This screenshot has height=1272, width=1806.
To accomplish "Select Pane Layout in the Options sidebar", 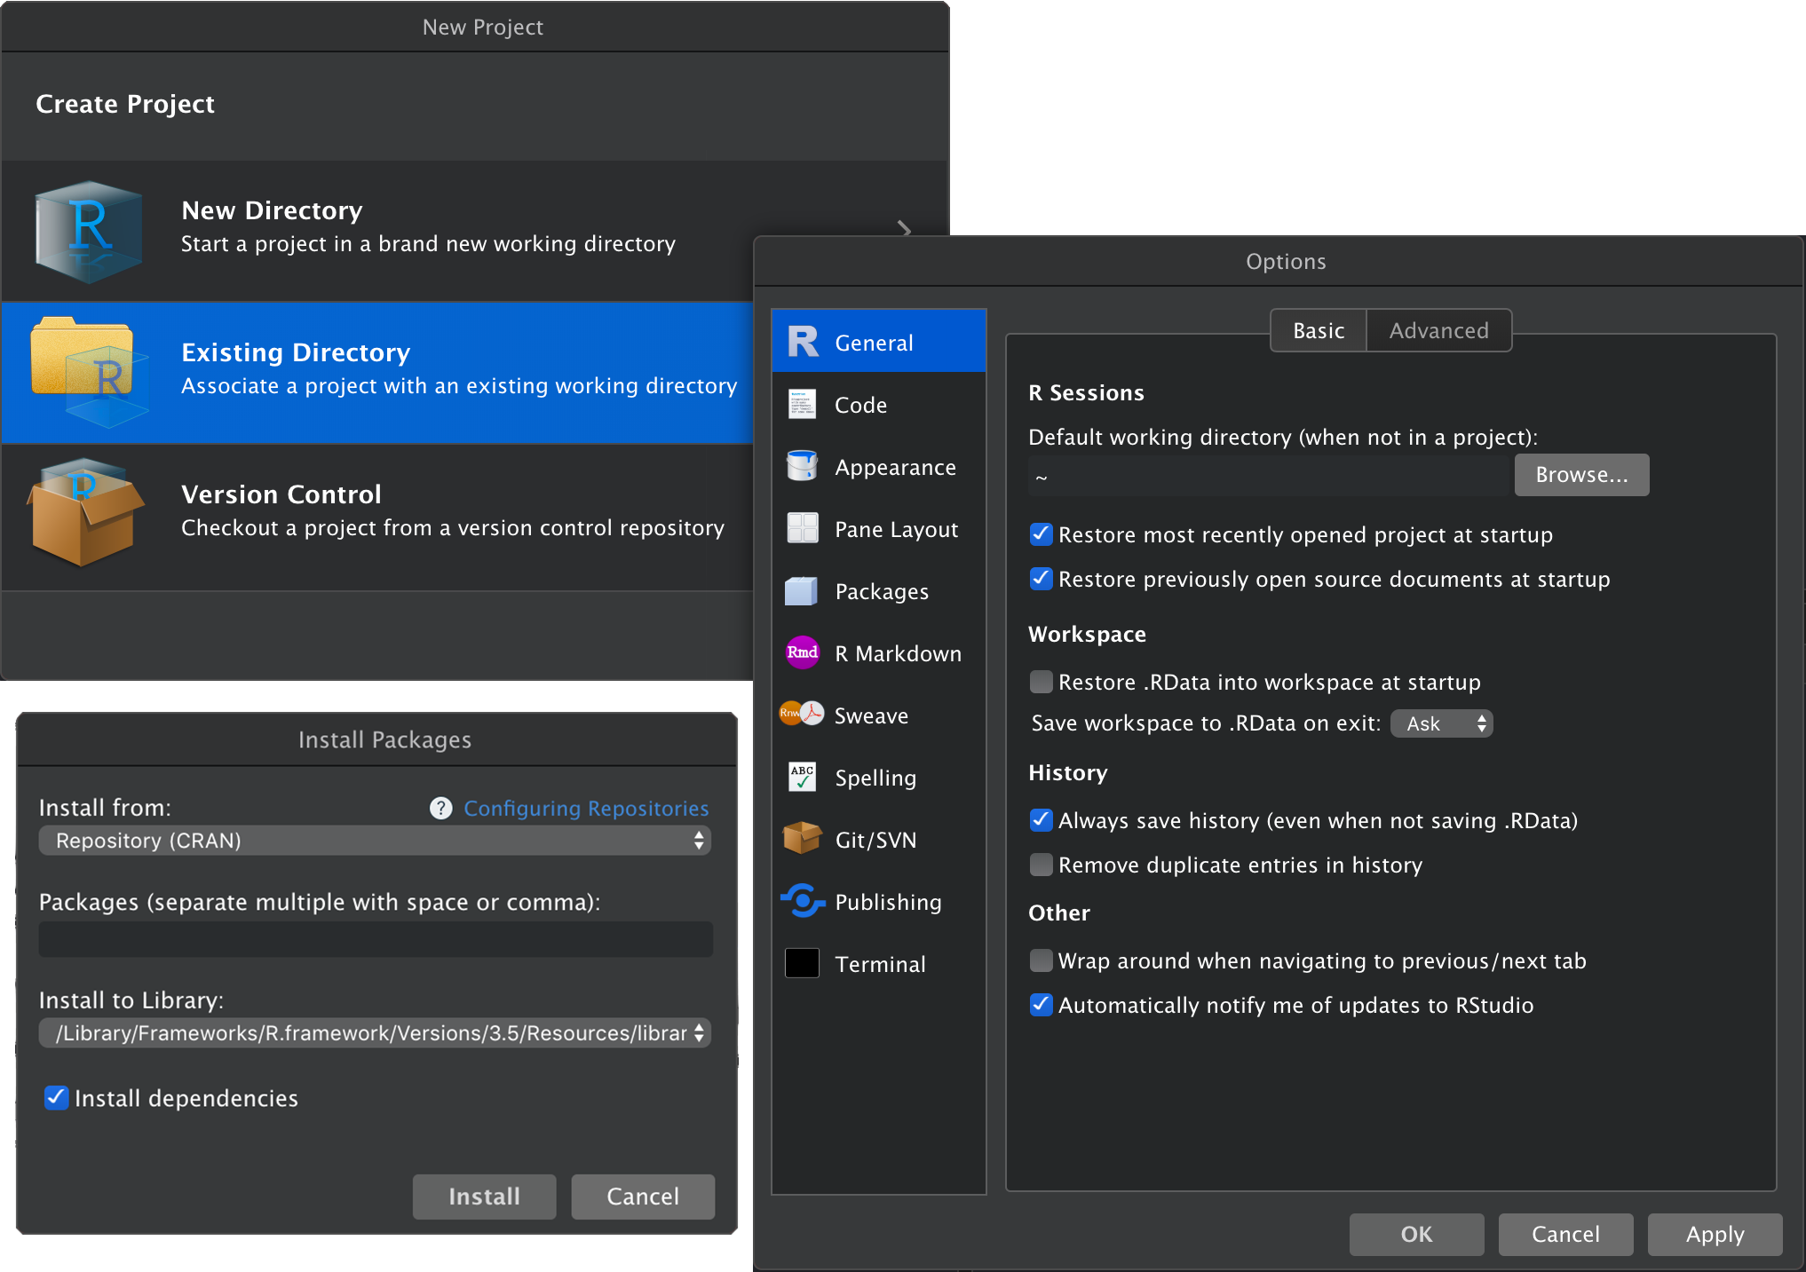I will (879, 529).
